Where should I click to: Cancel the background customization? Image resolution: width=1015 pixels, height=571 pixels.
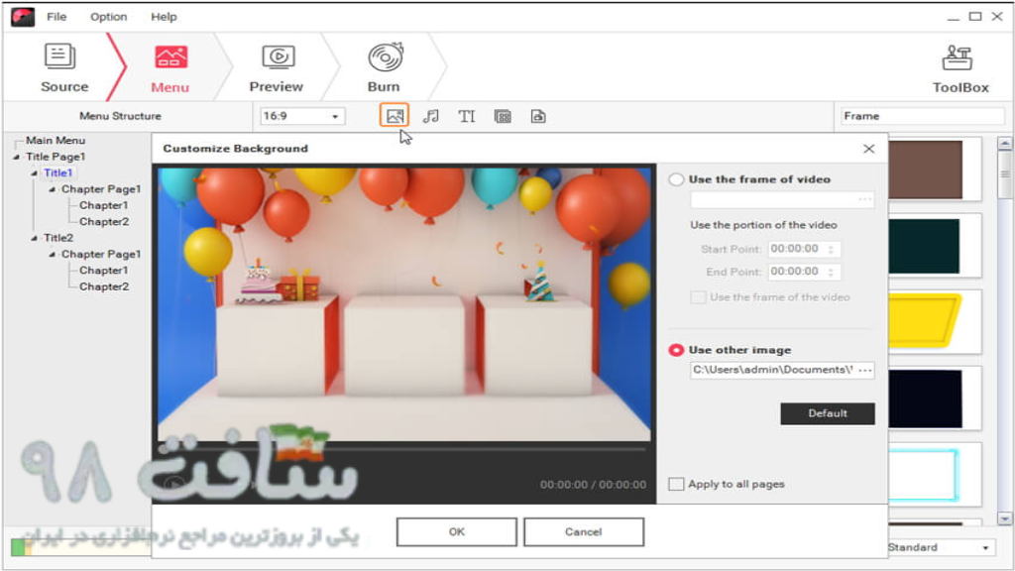[583, 531]
